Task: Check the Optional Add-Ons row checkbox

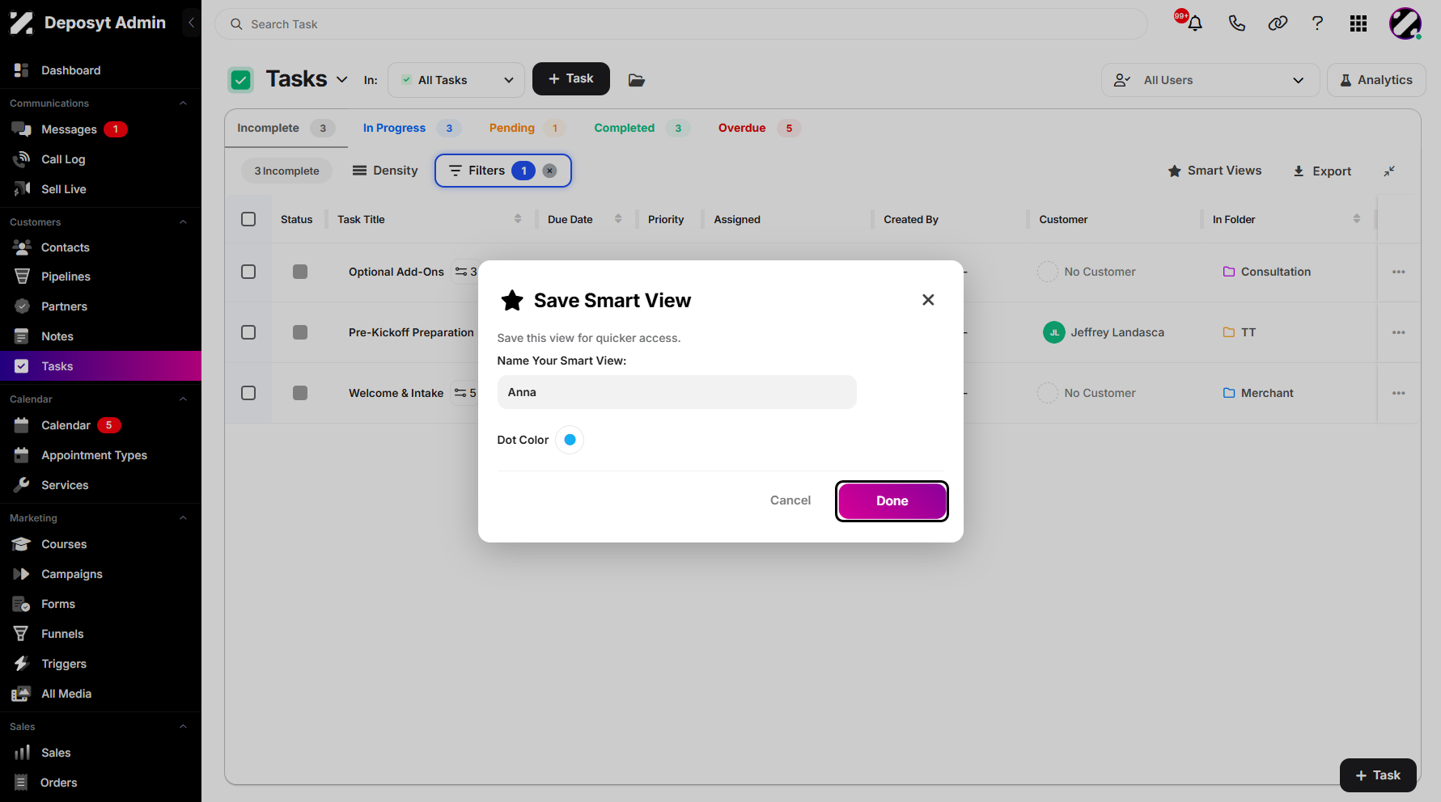Action: coord(248,272)
